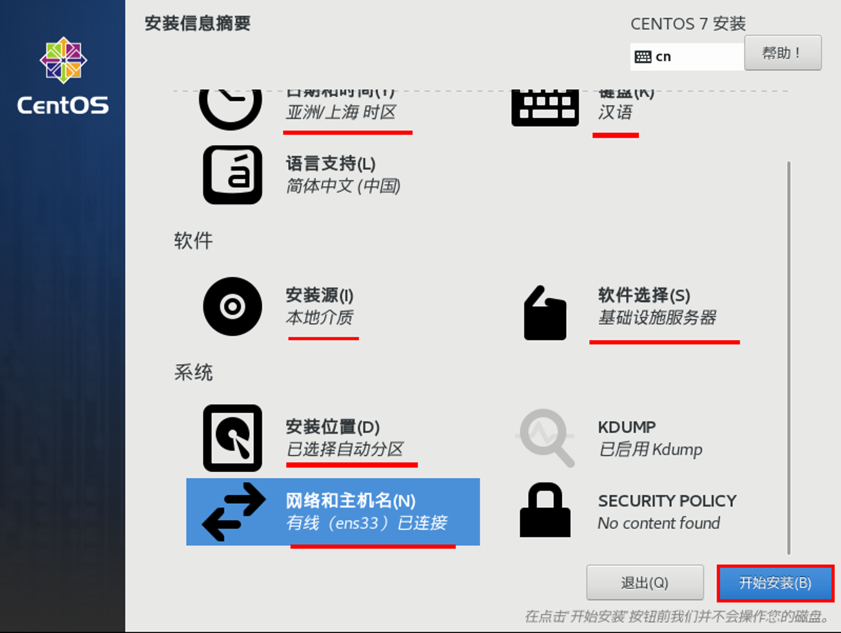Quit installer using 退出(Q) button
The image size is (841, 633).
pyautogui.click(x=645, y=582)
